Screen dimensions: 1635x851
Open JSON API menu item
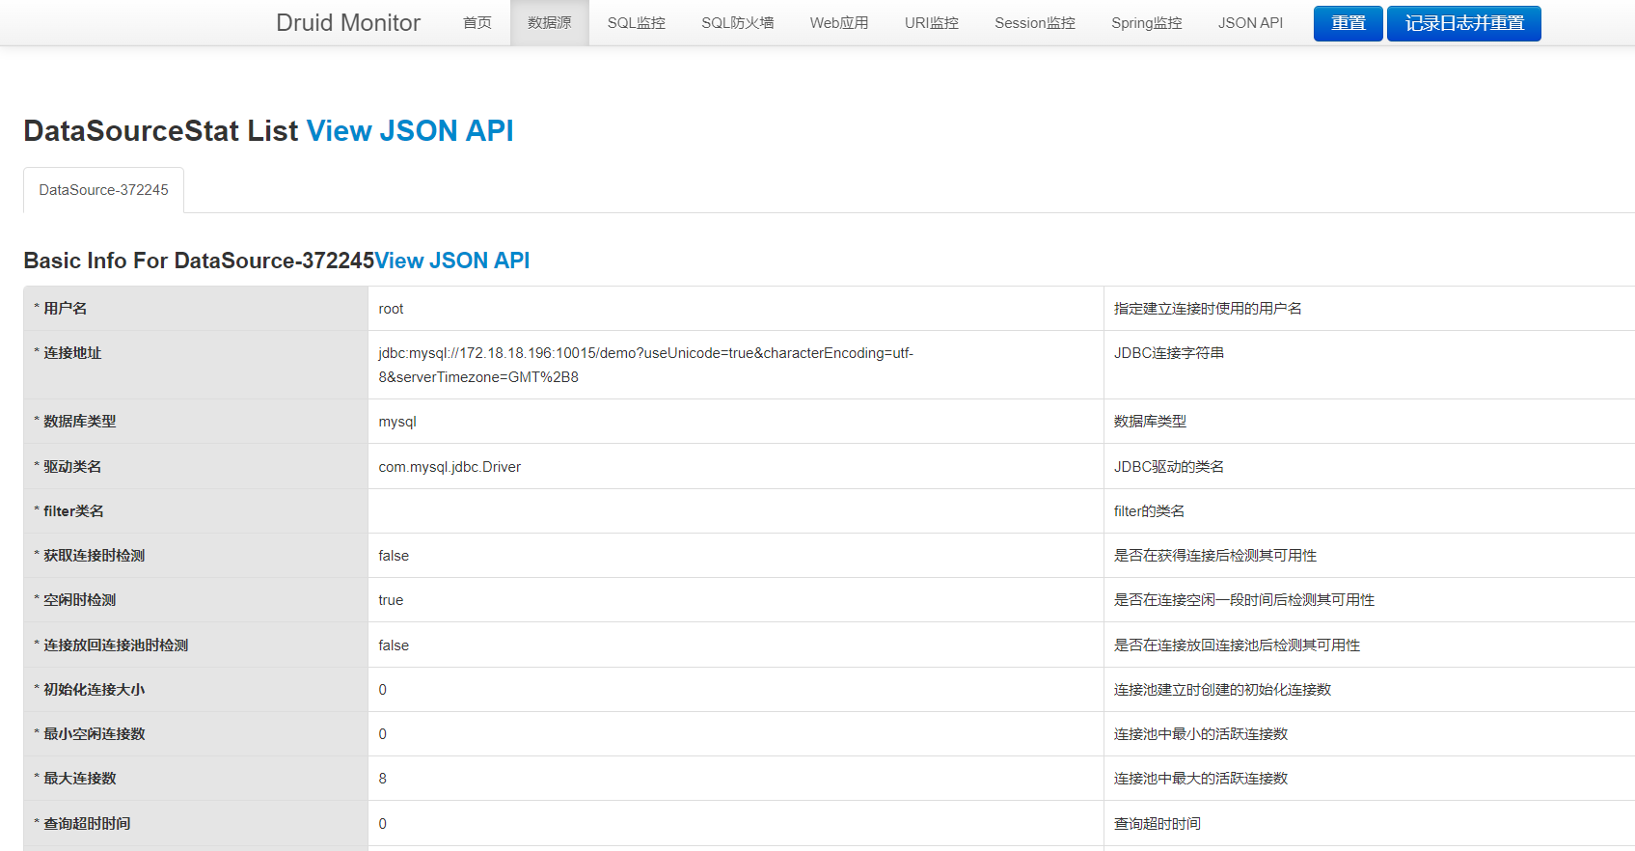pyautogui.click(x=1250, y=23)
